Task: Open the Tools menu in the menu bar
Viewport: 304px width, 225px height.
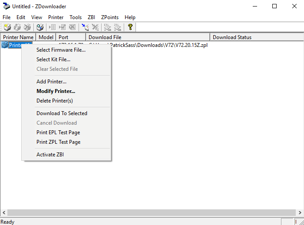Action: [x=76, y=17]
